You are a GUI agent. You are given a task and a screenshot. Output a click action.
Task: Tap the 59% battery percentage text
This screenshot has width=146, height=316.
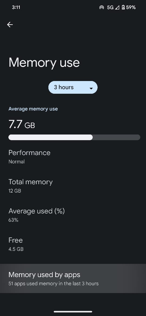131,8
